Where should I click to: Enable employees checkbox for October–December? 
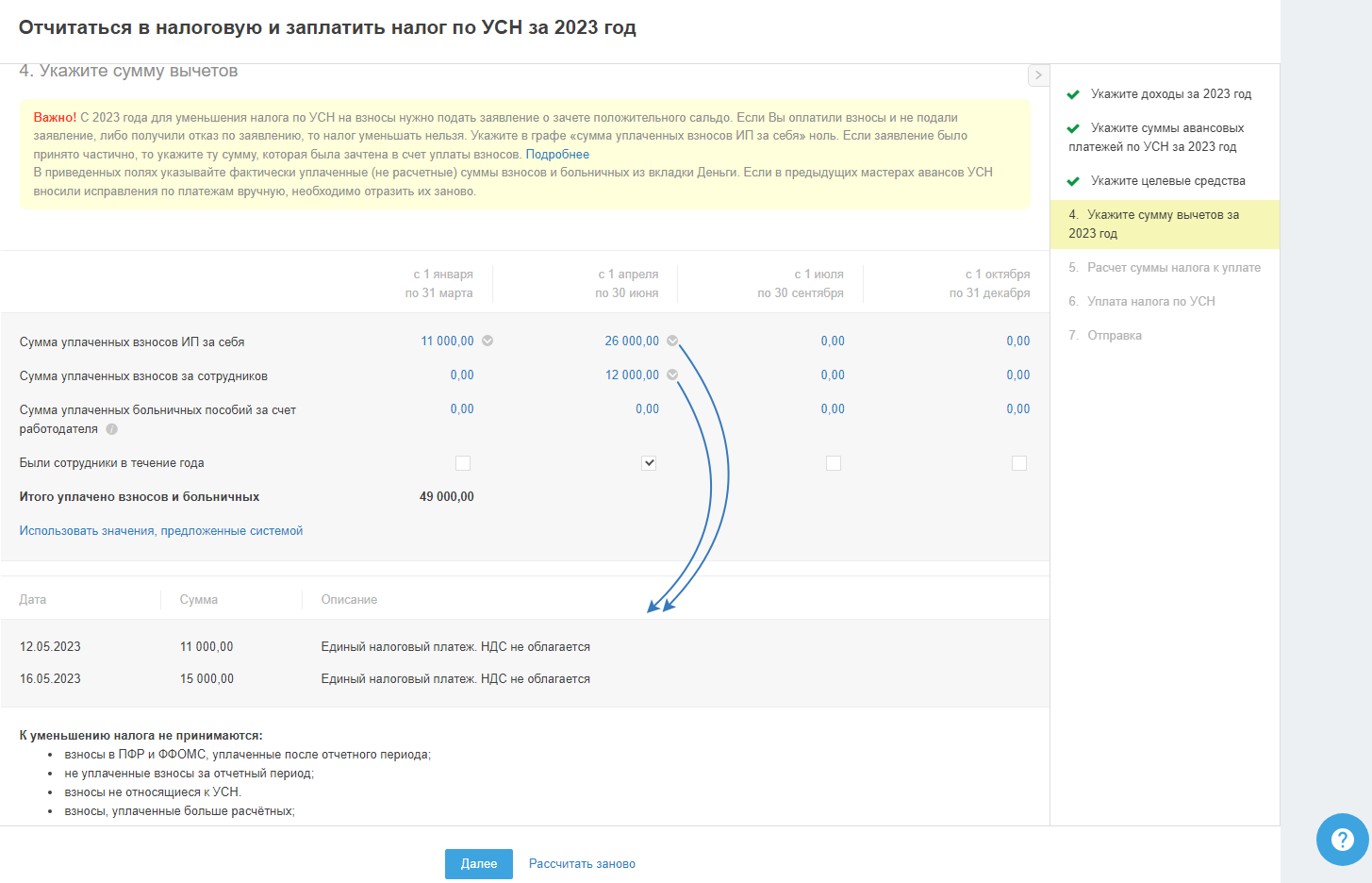[x=1018, y=463]
